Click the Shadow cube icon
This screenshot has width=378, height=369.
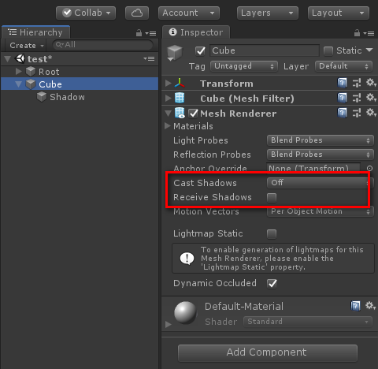click(42, 97)
